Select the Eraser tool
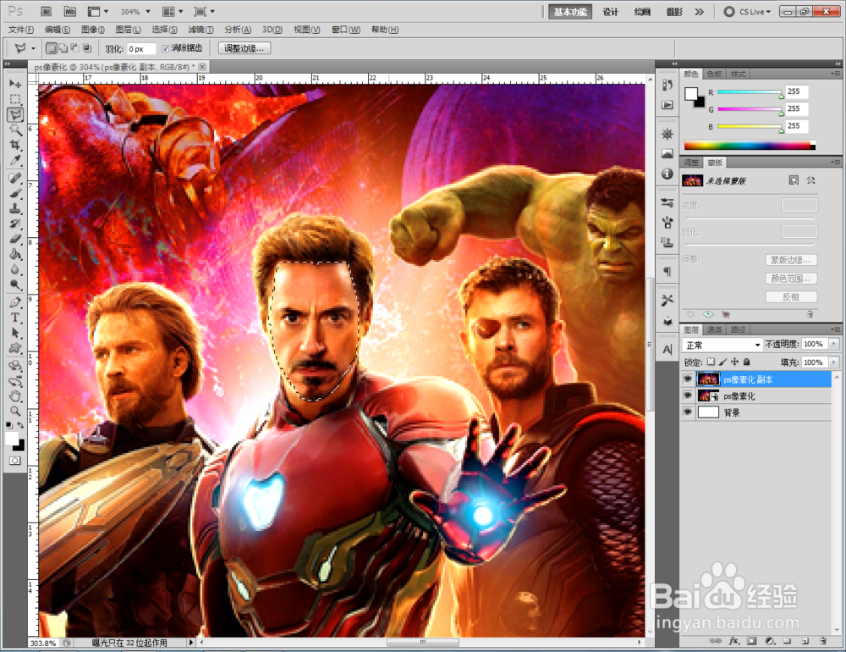Viewport: 846px width, 652px height. pyautogui.click(x=15, y=240)
